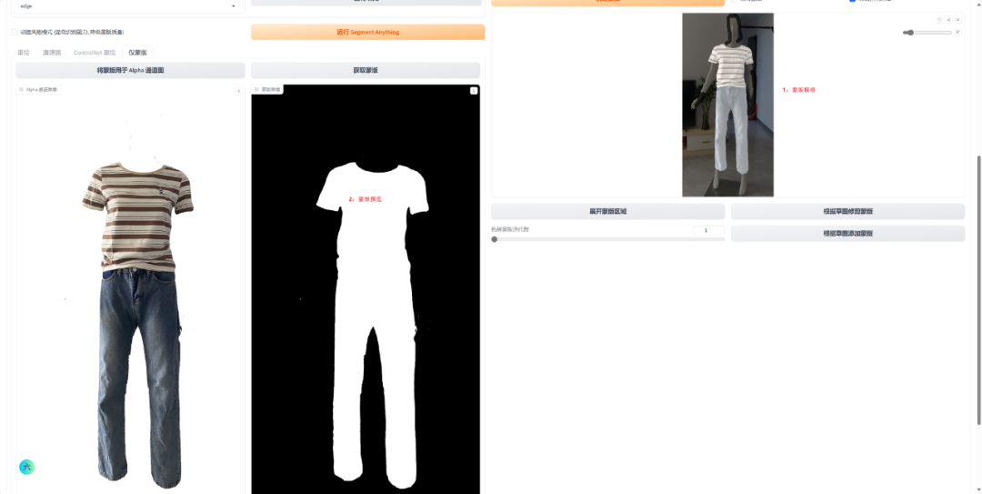The image size is (982, 494).
Task: Download the Alpha channel image
Action: tap(238, 91)
